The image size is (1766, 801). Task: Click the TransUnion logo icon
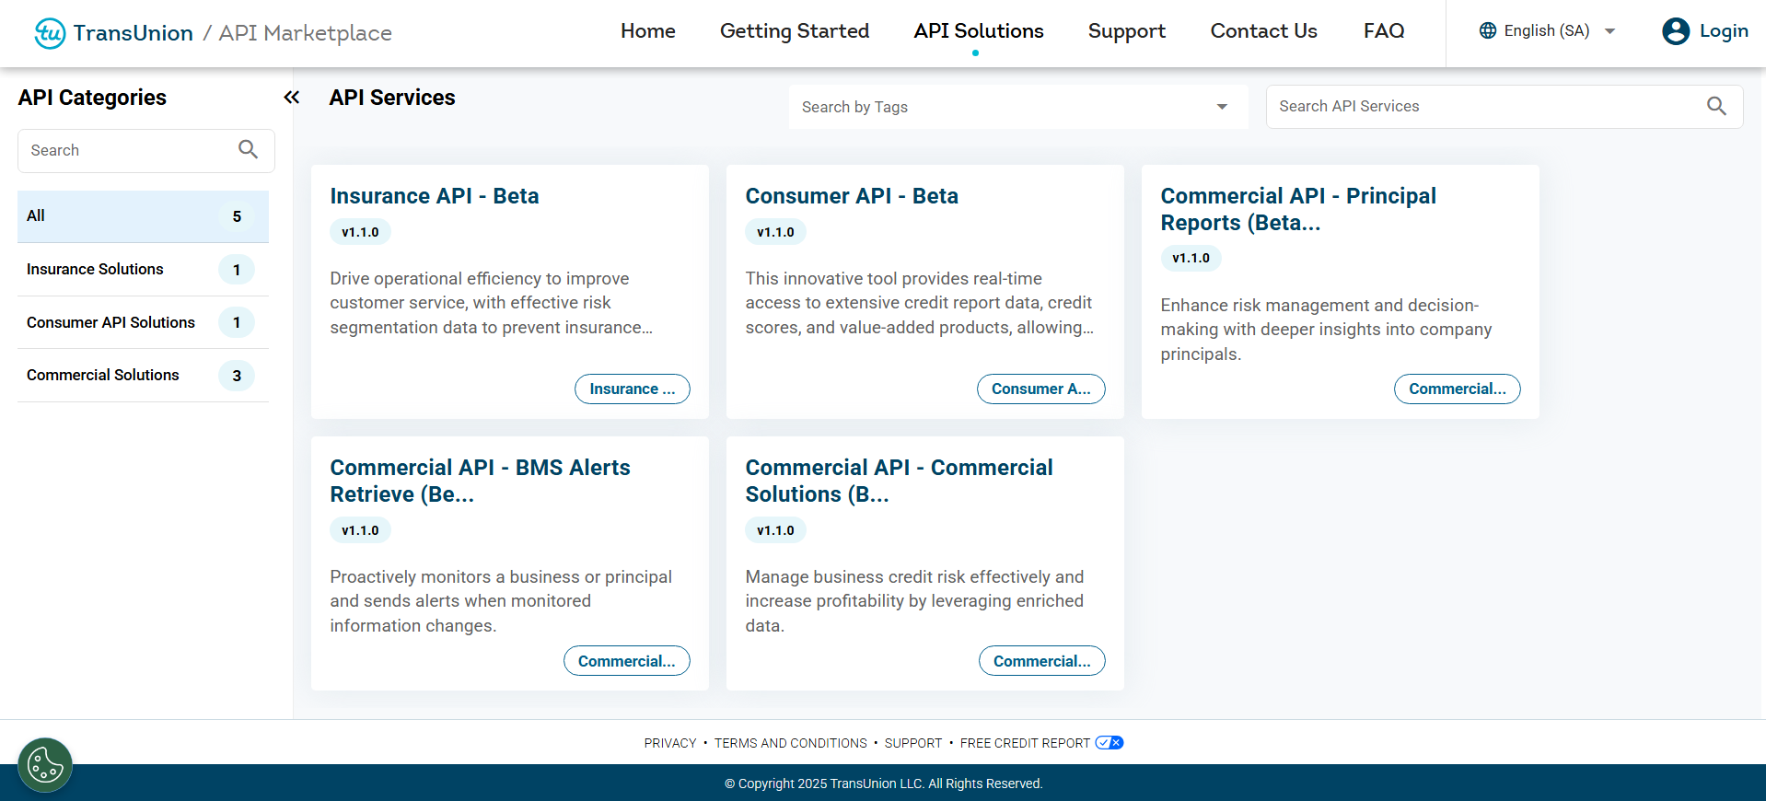click(x=50, y=33)
